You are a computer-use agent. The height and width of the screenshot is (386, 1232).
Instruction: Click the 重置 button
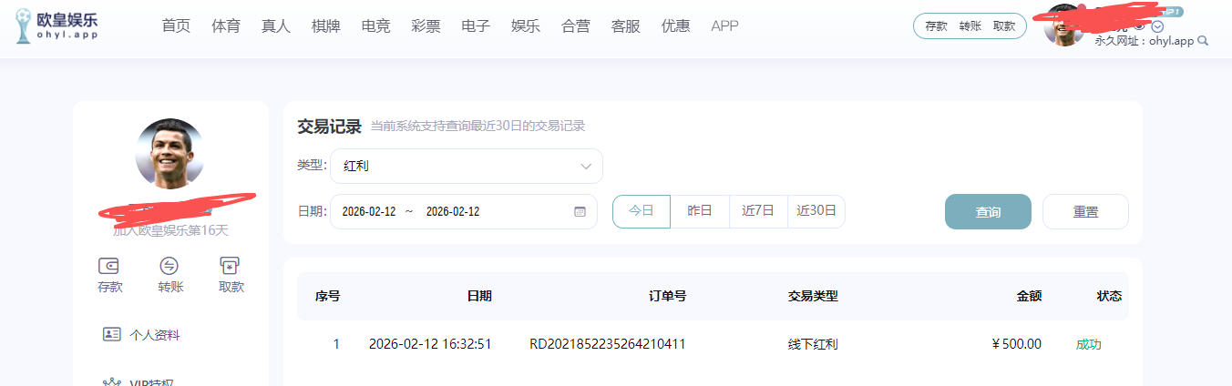1085,212
